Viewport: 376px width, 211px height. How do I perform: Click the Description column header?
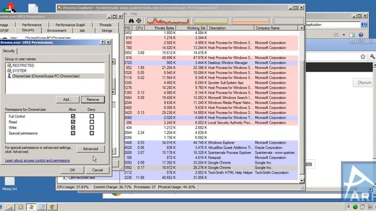(x=230, y=28)
